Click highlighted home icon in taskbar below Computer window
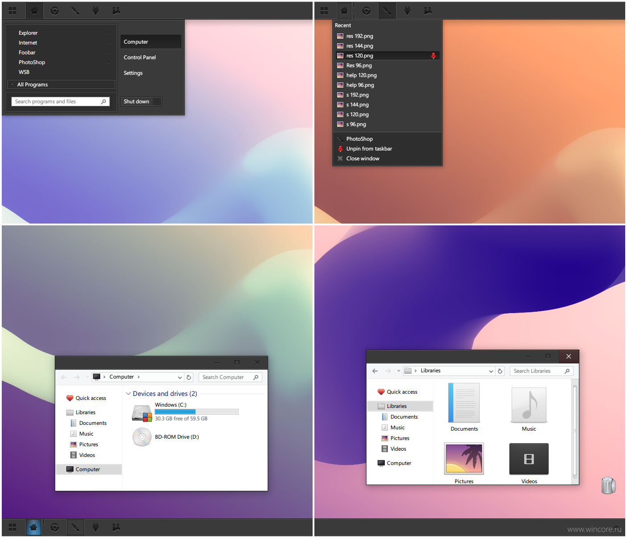627x538 pixels. click(x=33, y=527)
